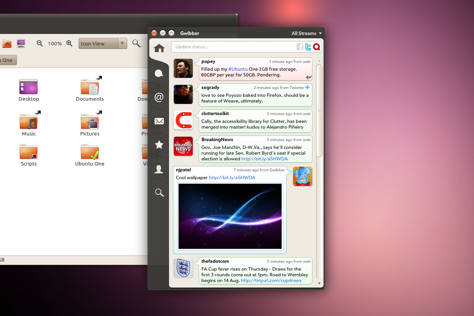Image resolution: width=474 pixels, height=316 pixels.
Task: Click 7 minutes ago from Gwibber timestamp
Action: click(x=259, y=170)
